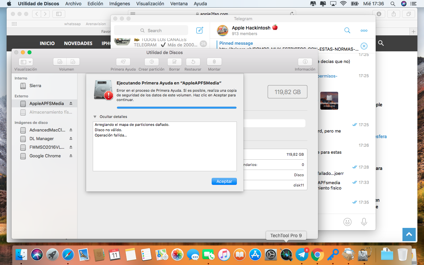The height and width of the screenshot is (265, 424).
Task: Add a volume with the plus icon
Action: 60,62
